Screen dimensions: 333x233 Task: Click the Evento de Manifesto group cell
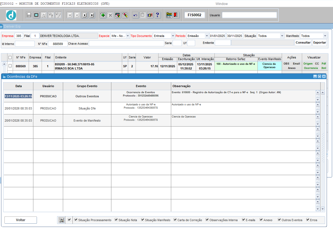point(87,120)
